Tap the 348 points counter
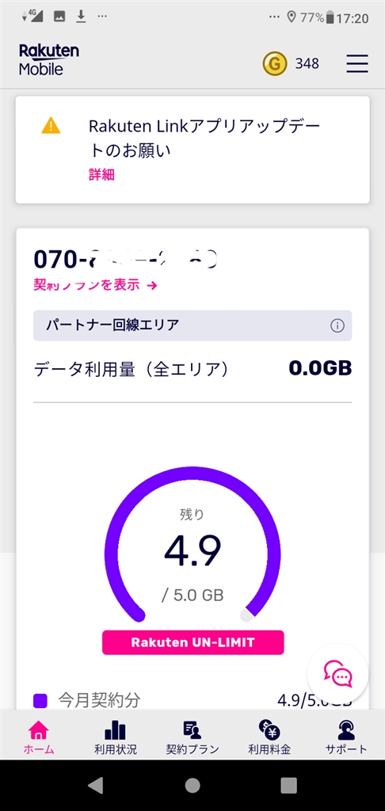The width and height of the screenshot is (385, 811). (307, 64)
